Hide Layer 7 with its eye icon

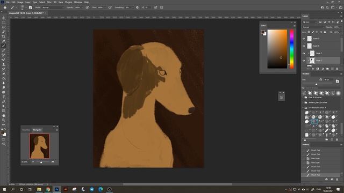coord(304,61)
